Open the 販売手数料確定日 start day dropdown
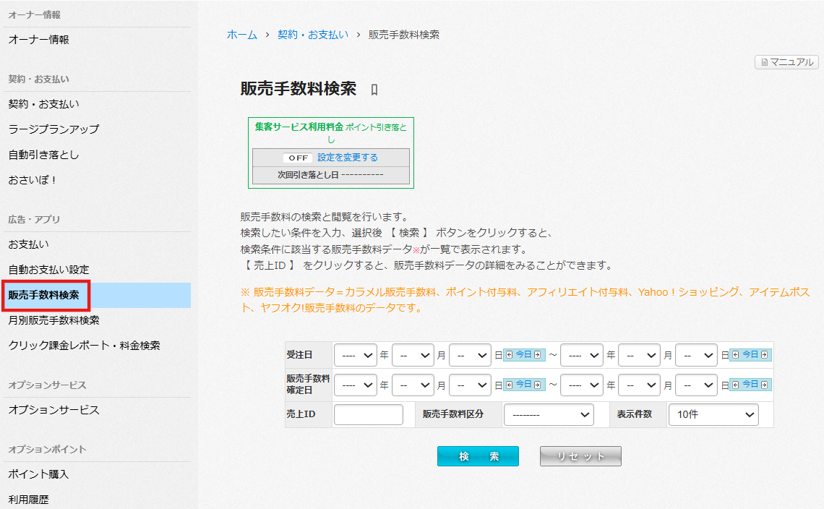Image resolution: width=824 pixels, height=509 pixels. click(x=471, y=385)
